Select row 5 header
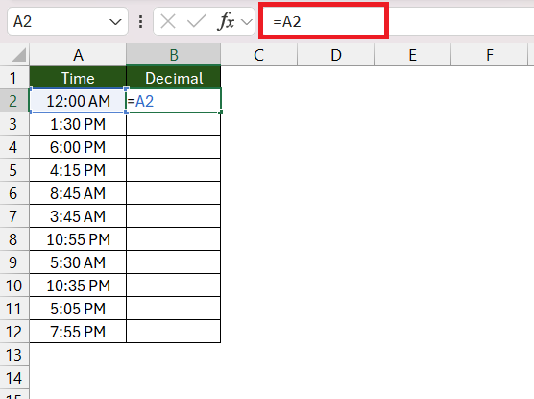Image resolution: width=534 pixels, height=399 pixels. click(14, 170)
